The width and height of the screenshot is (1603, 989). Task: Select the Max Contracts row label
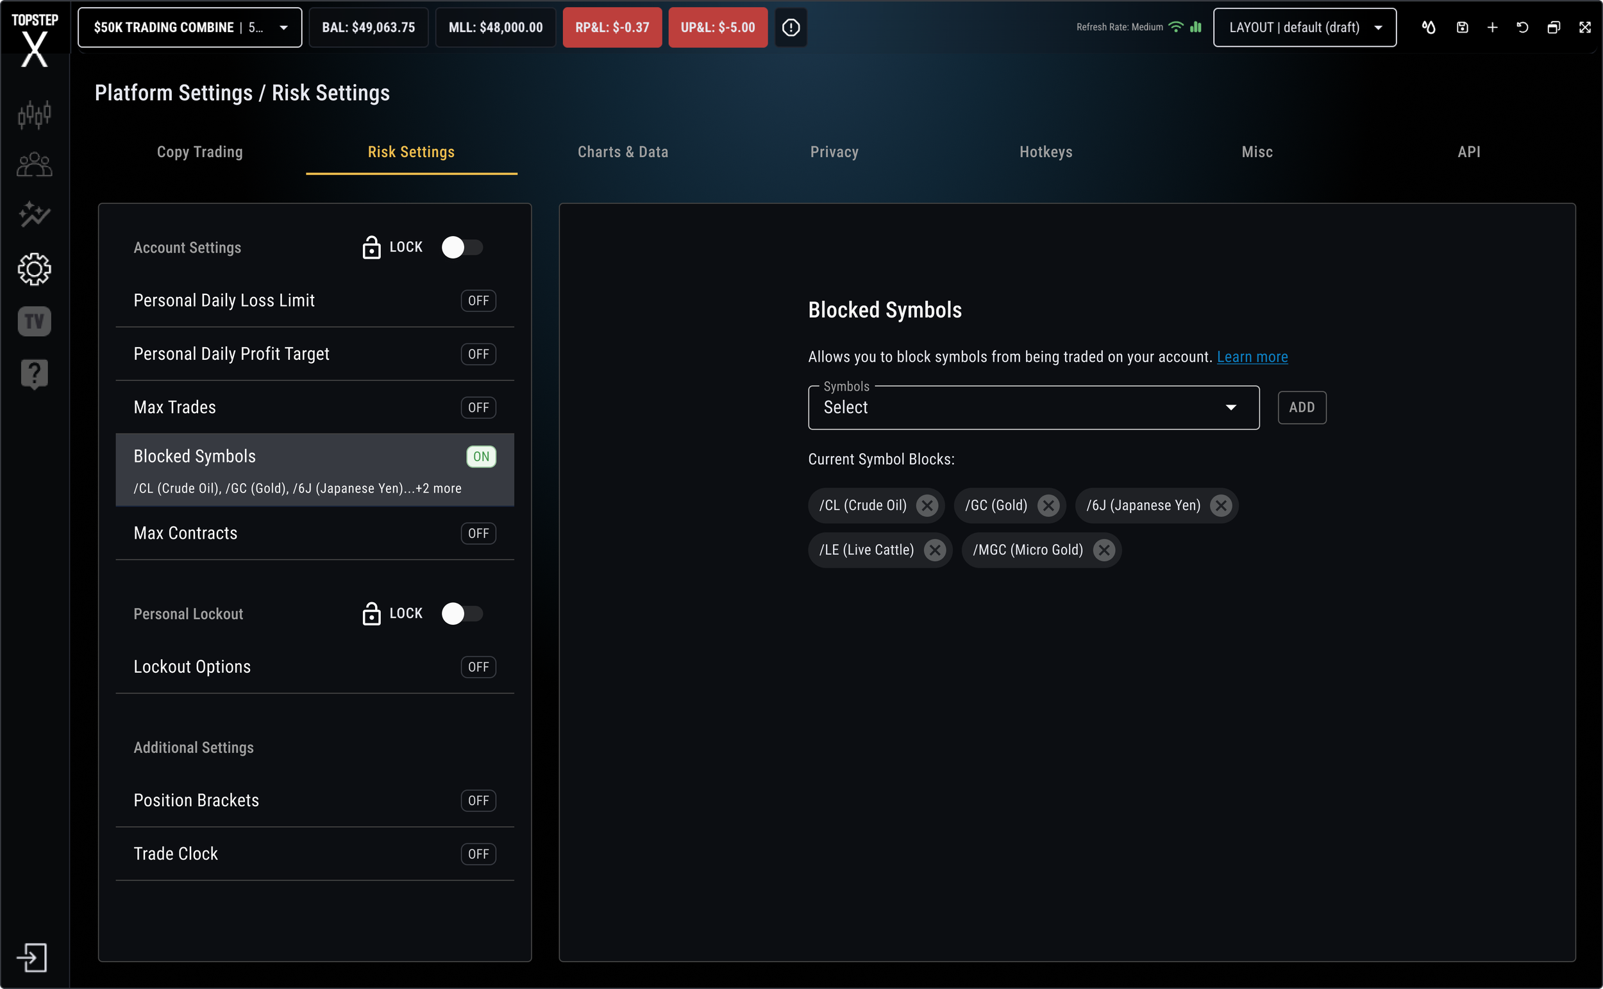click(x=186, y=534)
